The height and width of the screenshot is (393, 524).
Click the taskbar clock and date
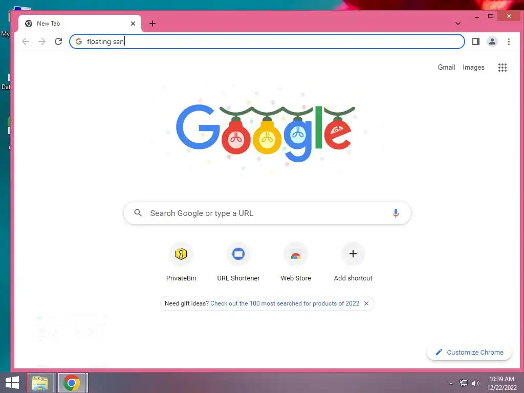pos(502,383)
